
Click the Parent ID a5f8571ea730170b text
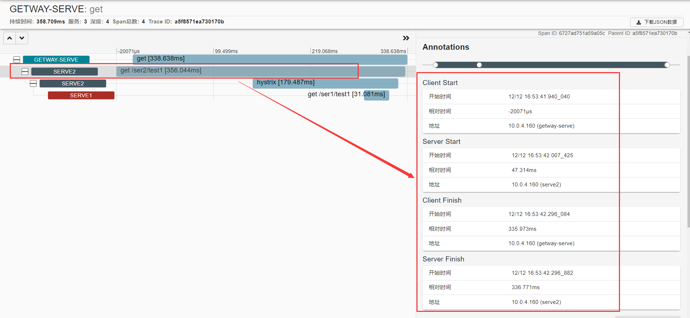coord(643,33)
